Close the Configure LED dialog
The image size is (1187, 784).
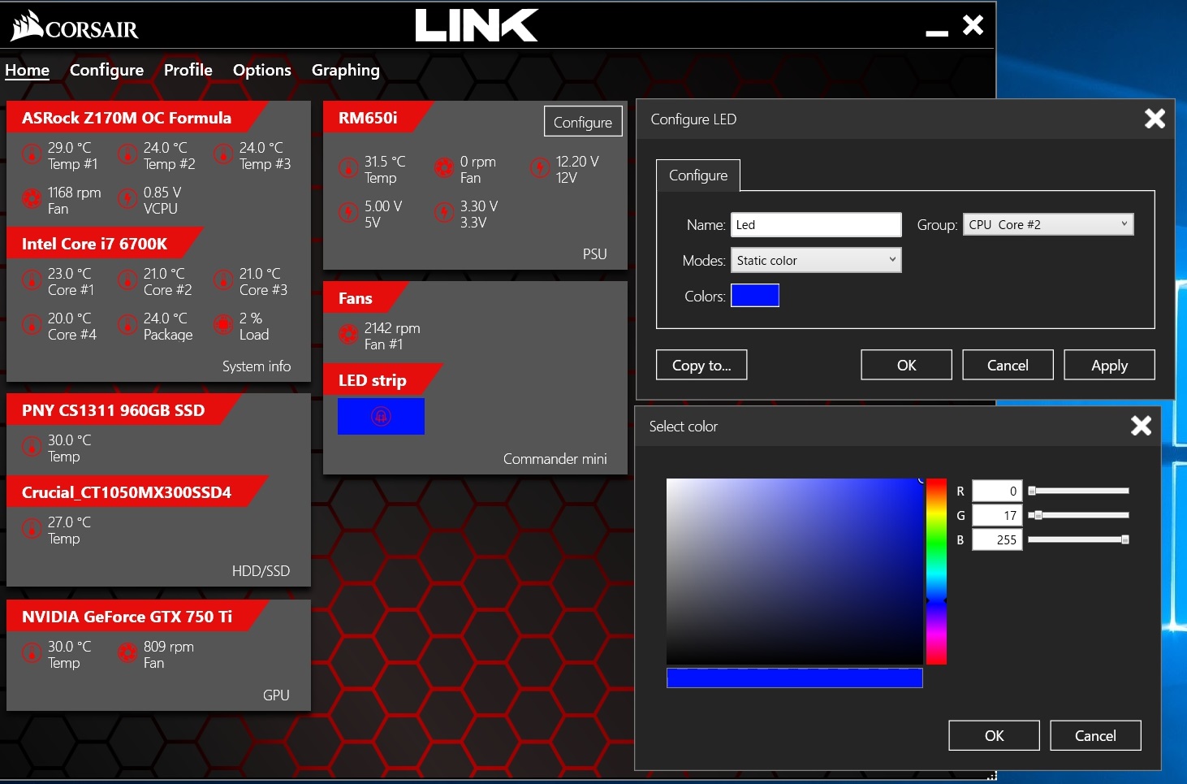click(x=1155, y=119)
